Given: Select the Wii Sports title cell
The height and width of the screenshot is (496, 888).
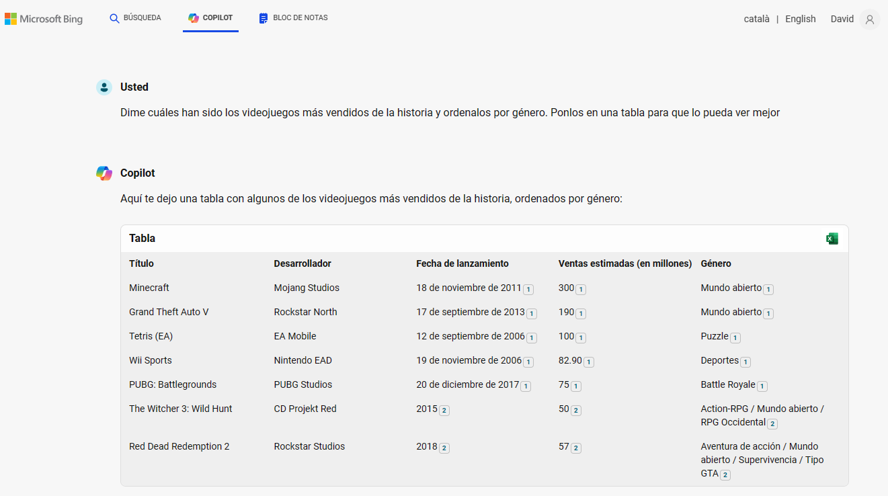Looking at the screenshot, I should 151,360.
